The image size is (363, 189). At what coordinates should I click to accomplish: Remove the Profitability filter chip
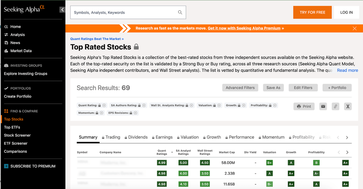coord(275,106)
